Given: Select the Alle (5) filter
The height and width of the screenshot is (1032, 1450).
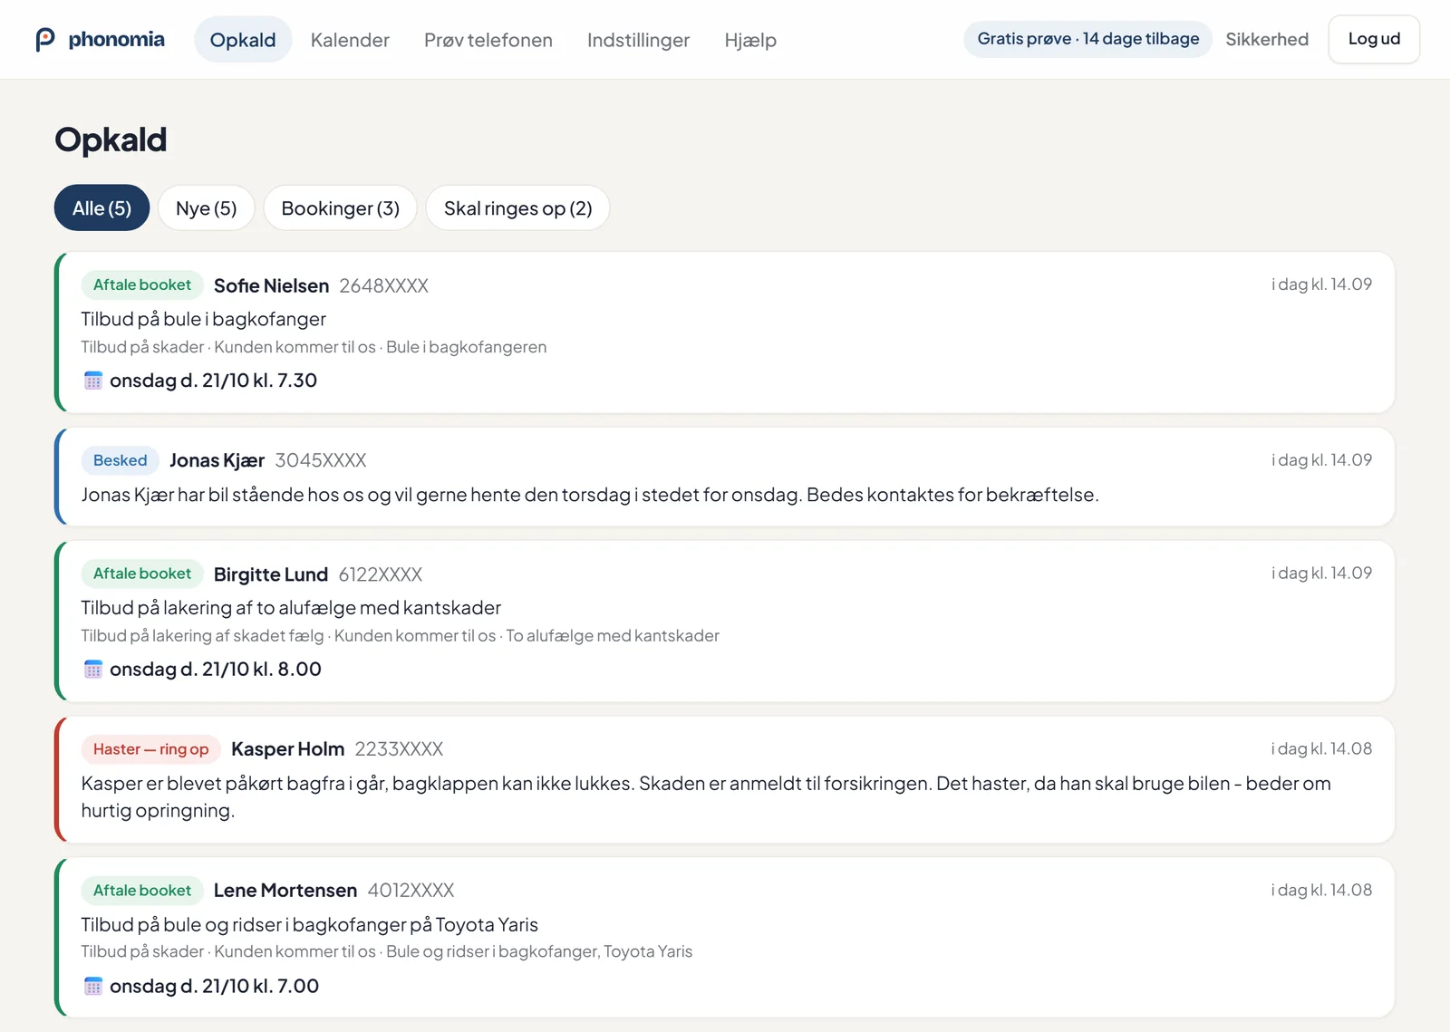Looking at the screenshot, I should click(x=101, y=208).
